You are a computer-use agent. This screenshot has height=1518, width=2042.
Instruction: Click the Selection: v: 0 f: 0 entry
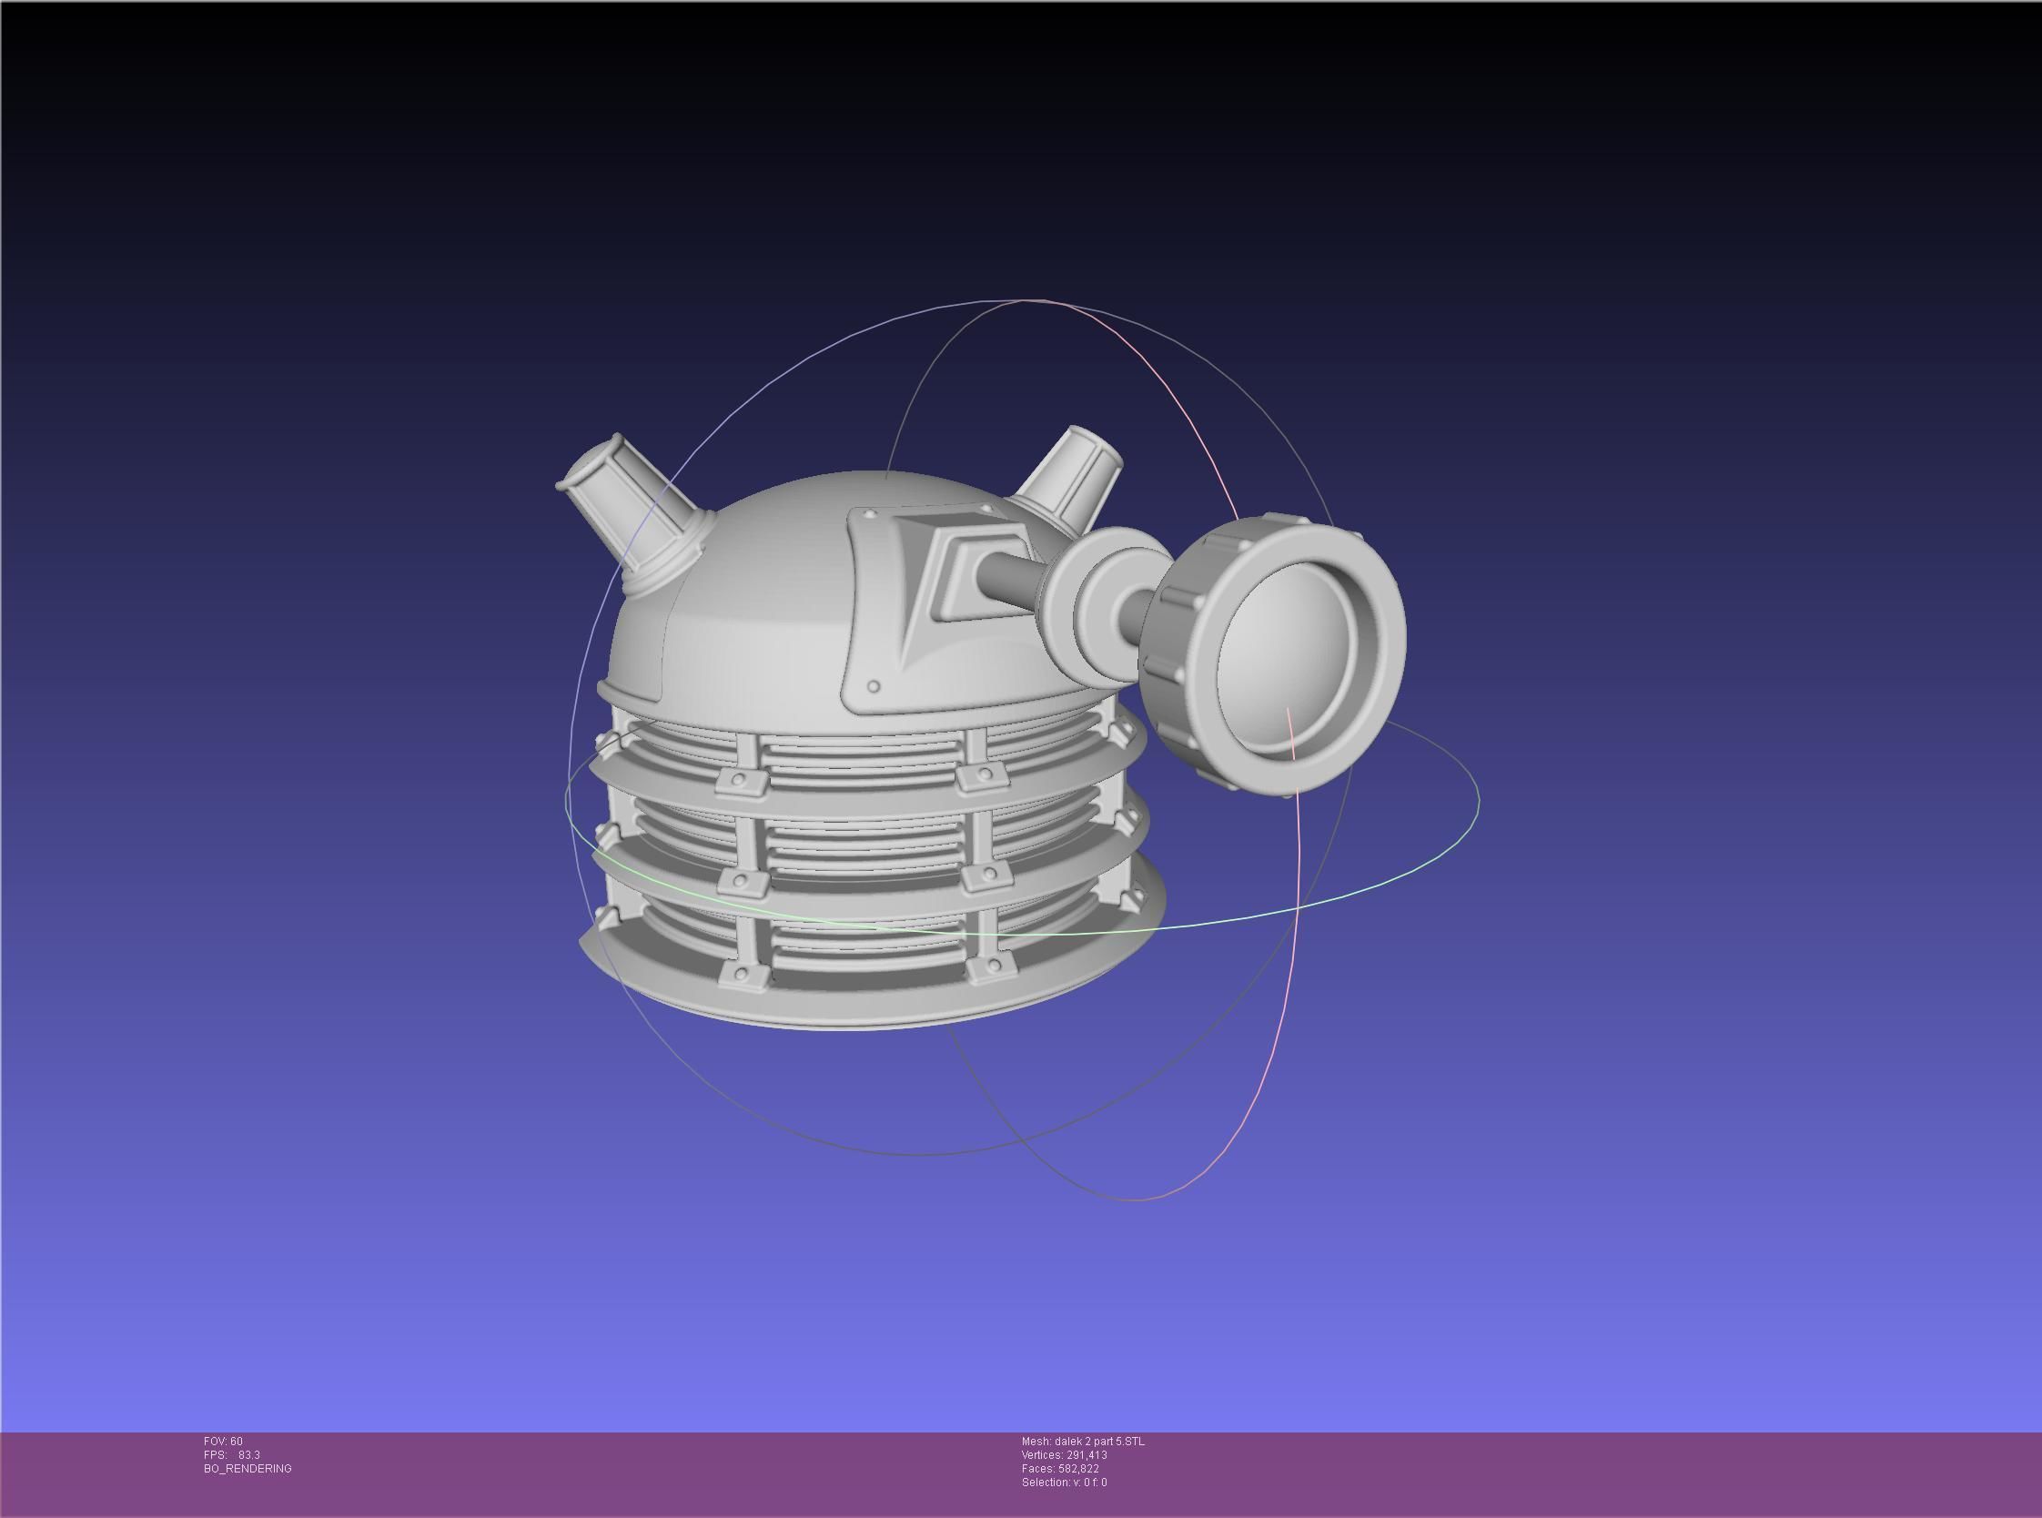pos(1064,1483)
